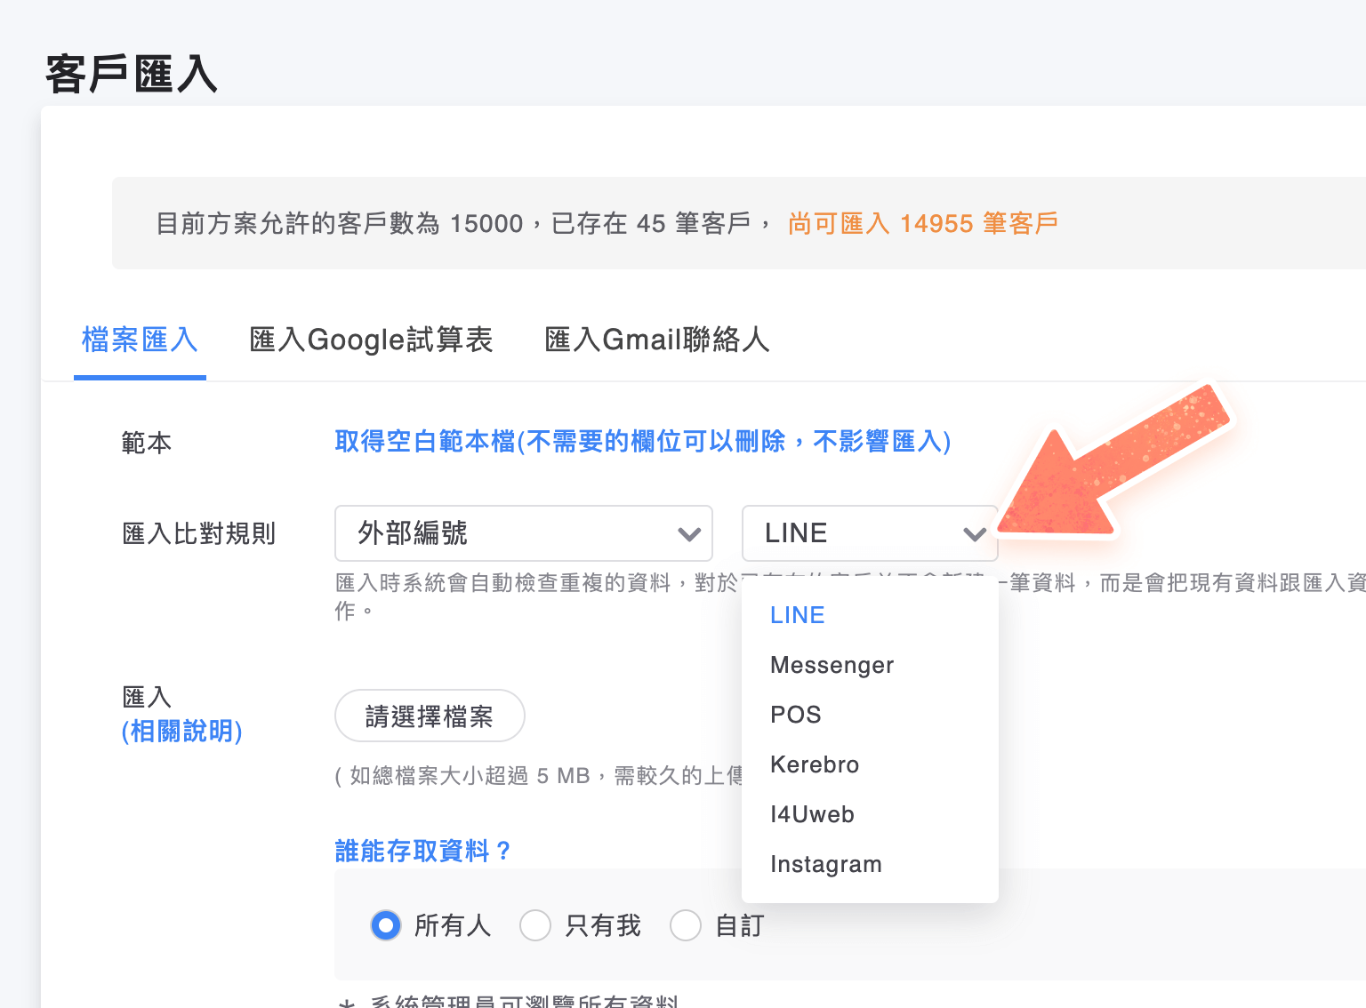Switch to the 檔案匯入 tab

coord(140,340)
